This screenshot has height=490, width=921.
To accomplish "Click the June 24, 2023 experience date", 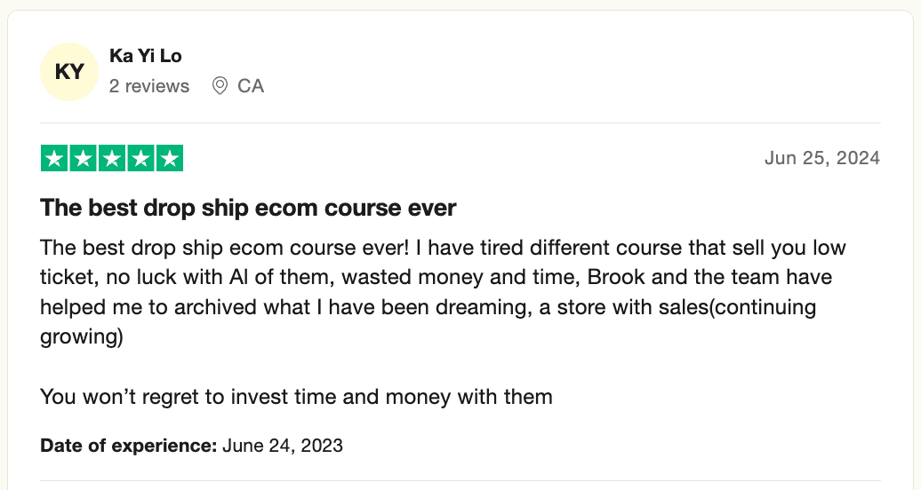I will [x=283, y=445].
